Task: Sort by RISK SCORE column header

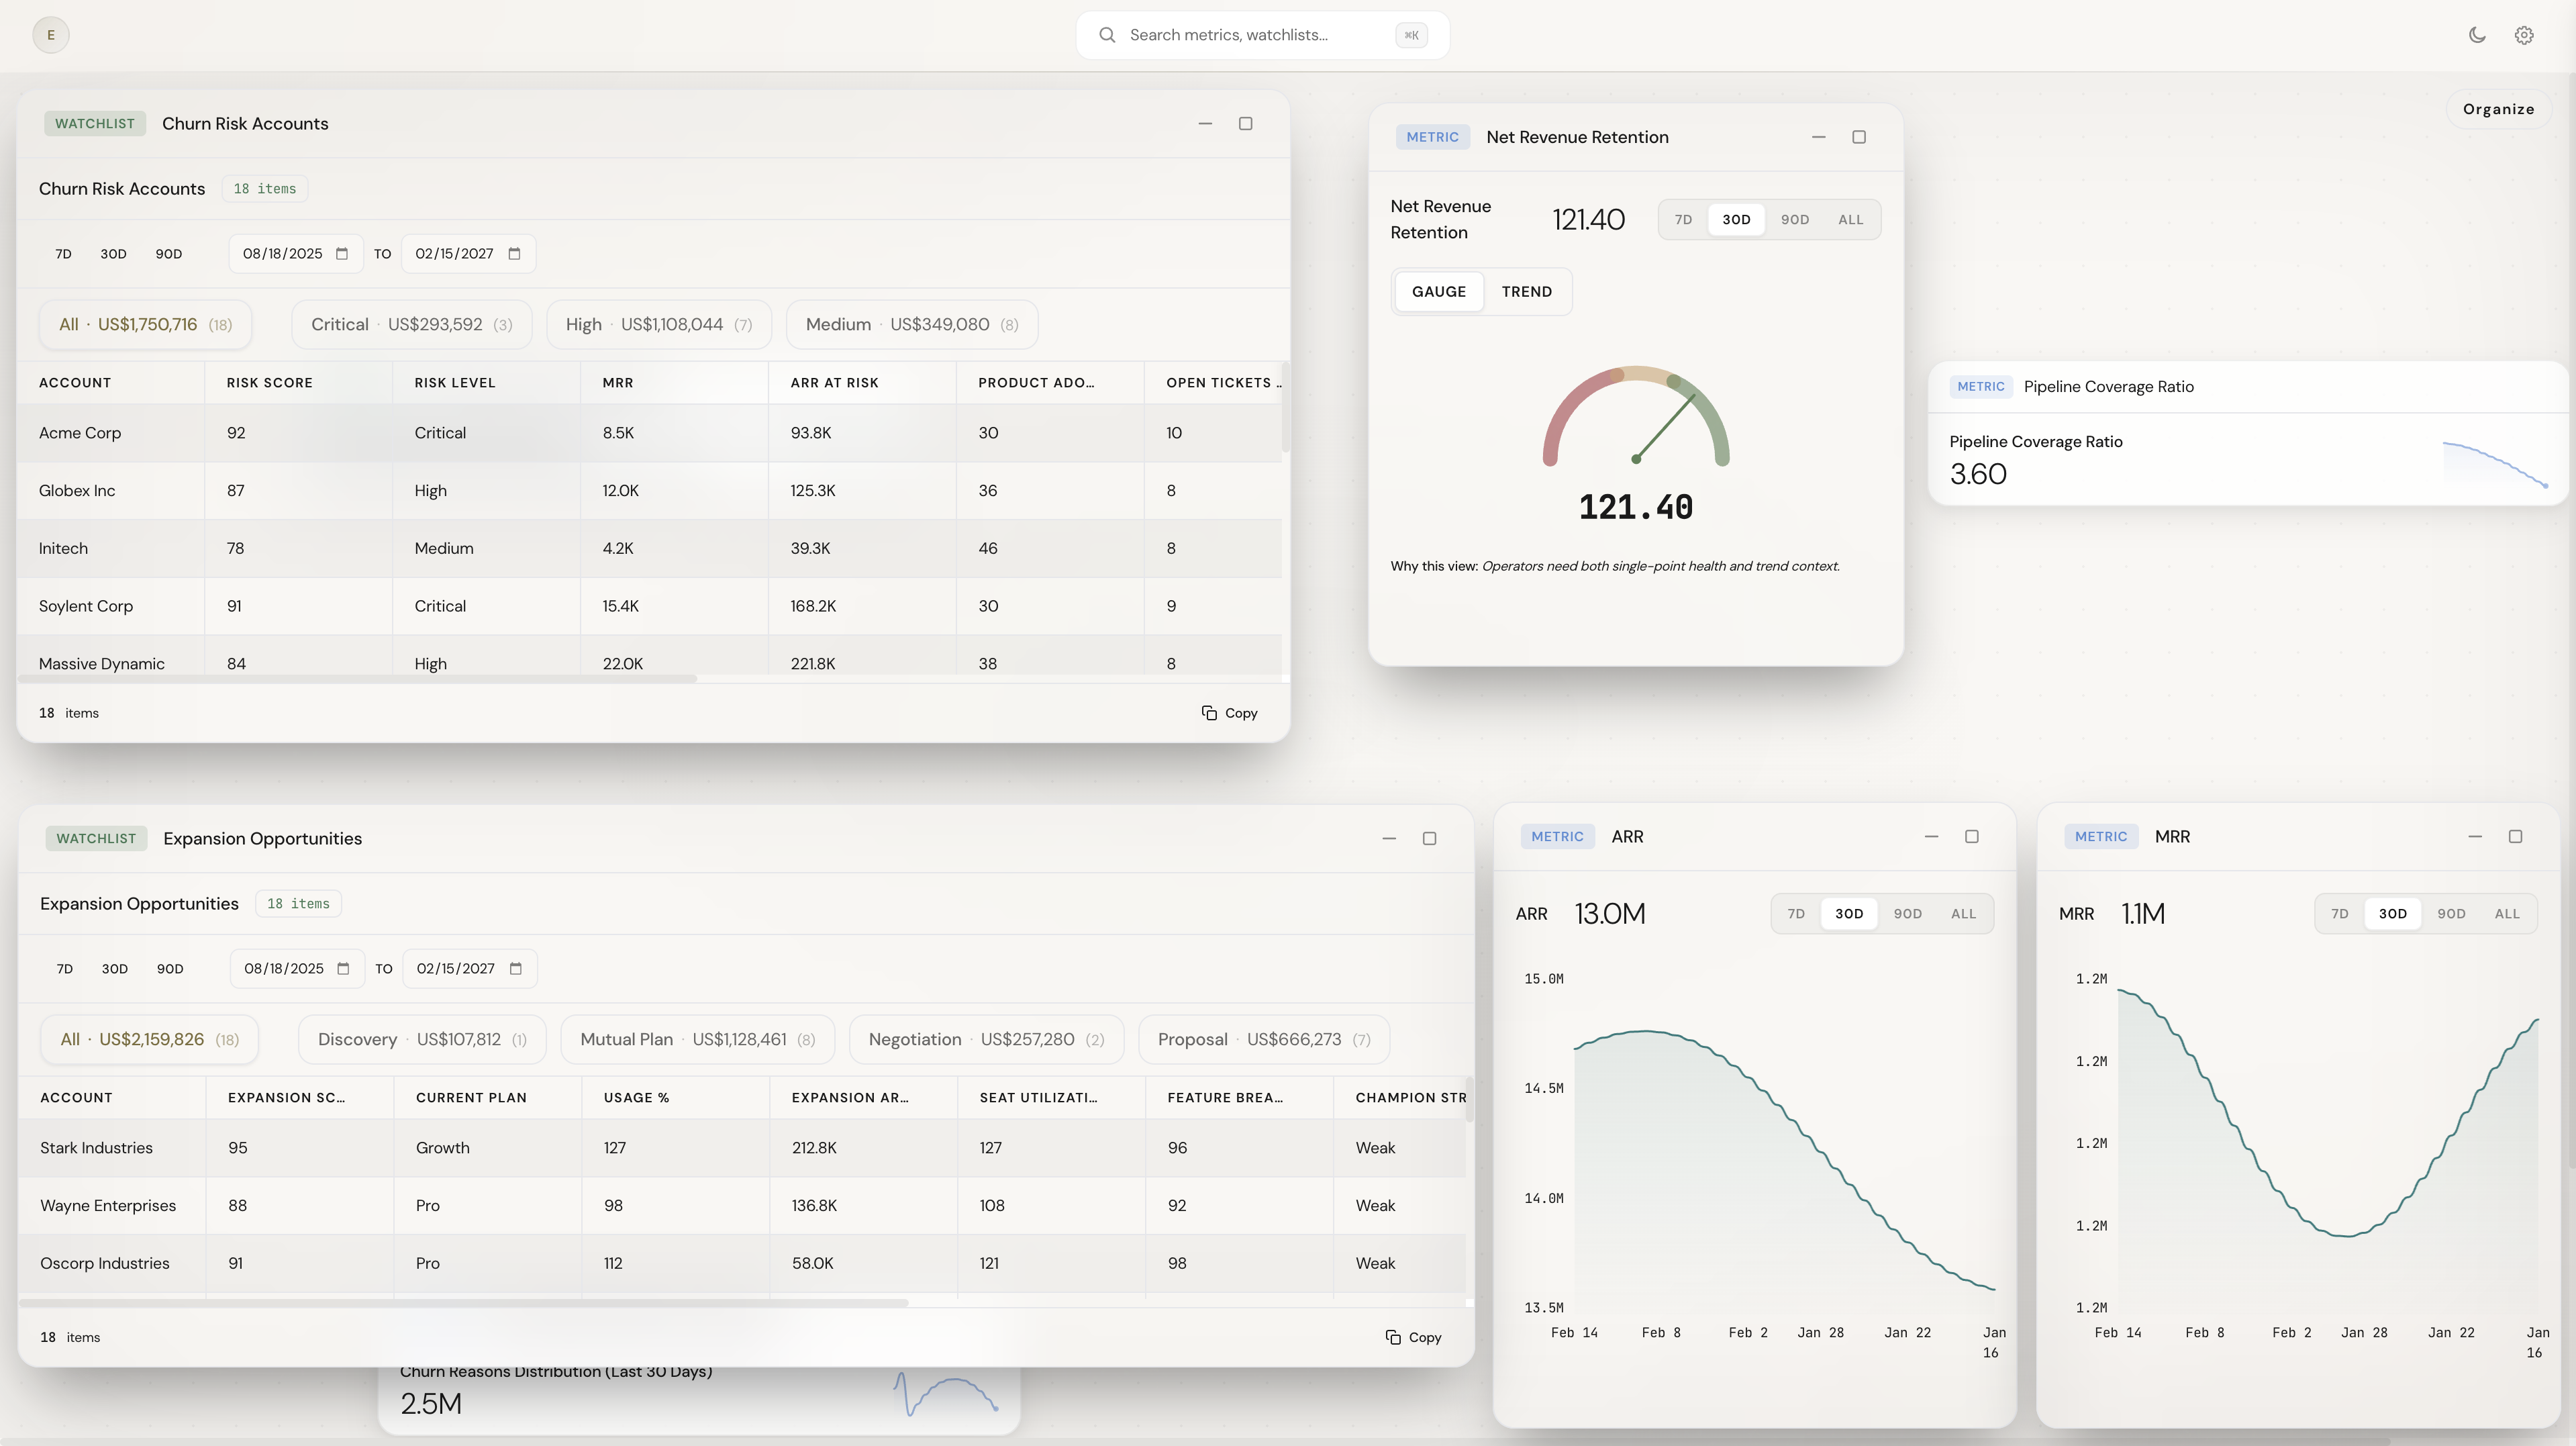Action: click(x=270, y=383)
